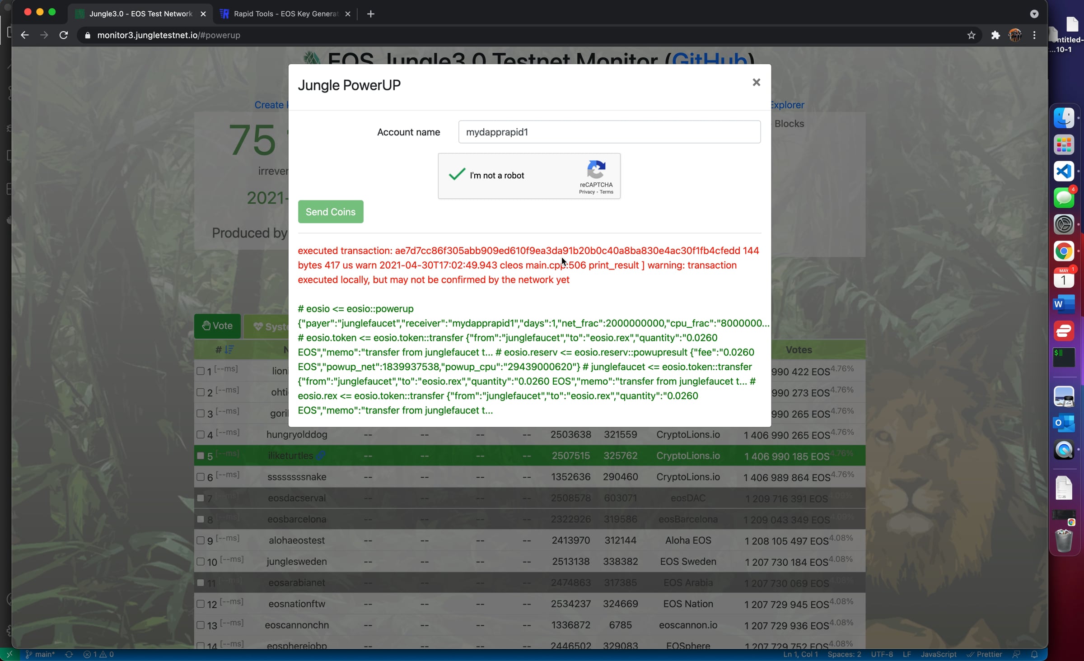The height and width of the screenshot is (661, 1084).
Task: Open Messages from the Dock
Action: (1064, 198)
